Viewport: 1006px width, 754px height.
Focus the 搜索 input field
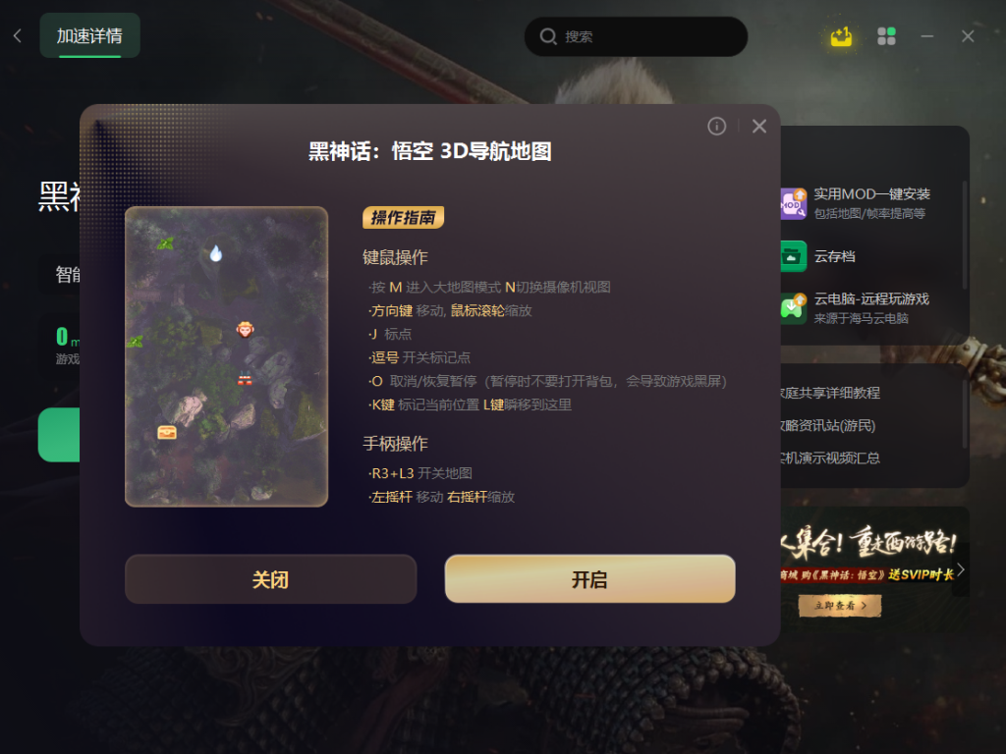click(x=636, y=36)
